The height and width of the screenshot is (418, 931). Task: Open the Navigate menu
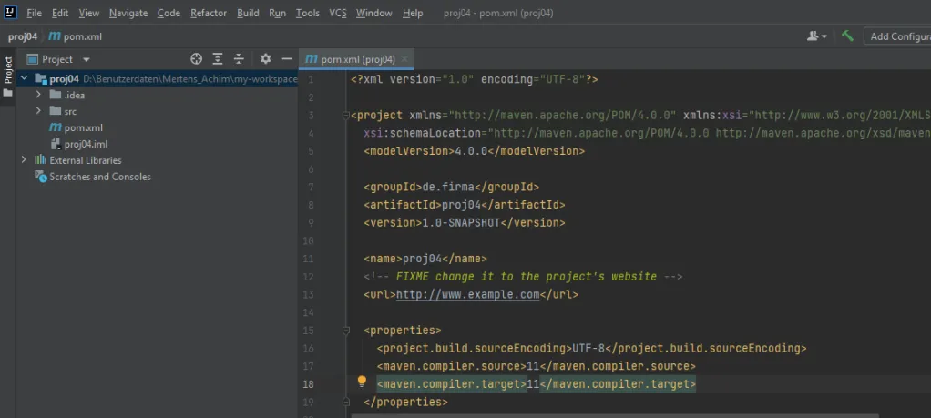(128, 13)
